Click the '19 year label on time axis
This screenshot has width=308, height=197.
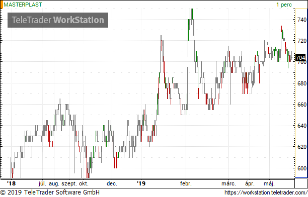click(x=141, y=183)
